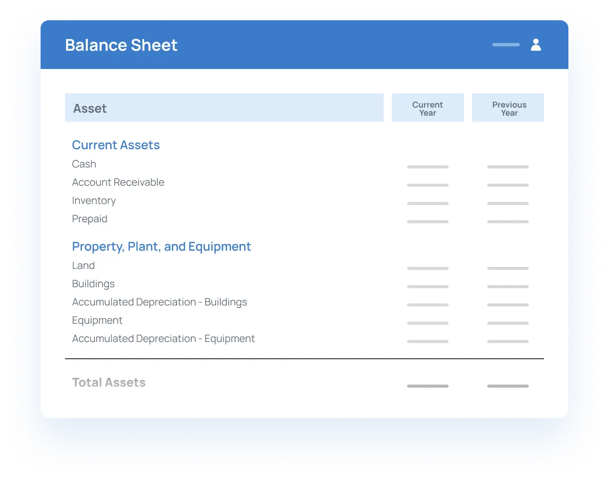Viewport: 609px width, 479px height.
Task: Expand the Current Assets section
Action: click(x=116, y=145)
